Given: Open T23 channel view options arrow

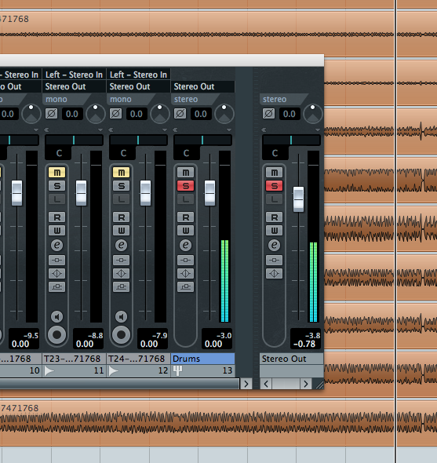Looking at the screenshot, I should [x=100, y=130].
